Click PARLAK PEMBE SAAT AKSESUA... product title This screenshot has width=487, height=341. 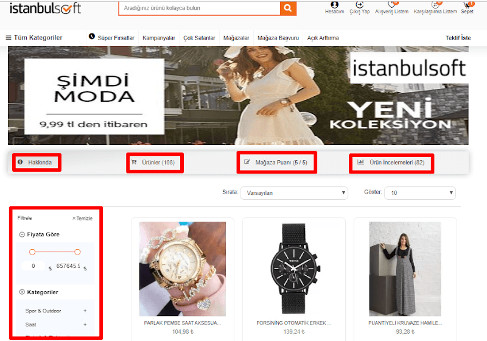click(x=183, y=323)
